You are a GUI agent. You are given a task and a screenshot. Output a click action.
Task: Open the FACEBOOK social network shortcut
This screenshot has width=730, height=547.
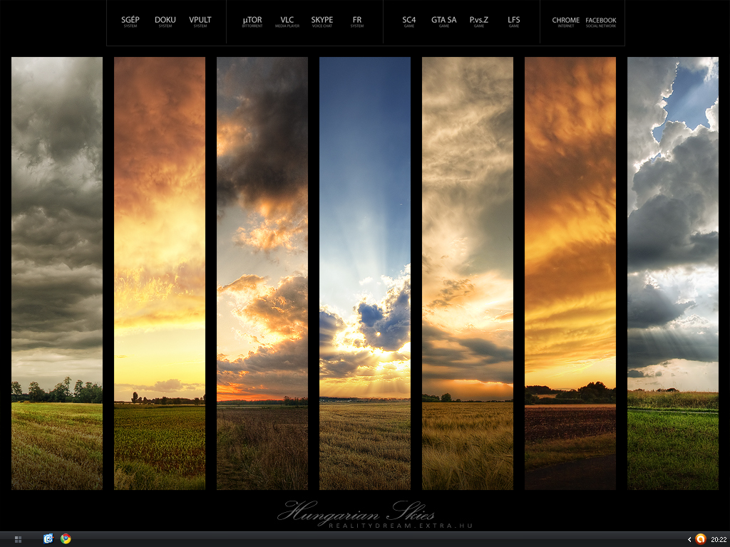pyautogui.click(x=601, y=22)
